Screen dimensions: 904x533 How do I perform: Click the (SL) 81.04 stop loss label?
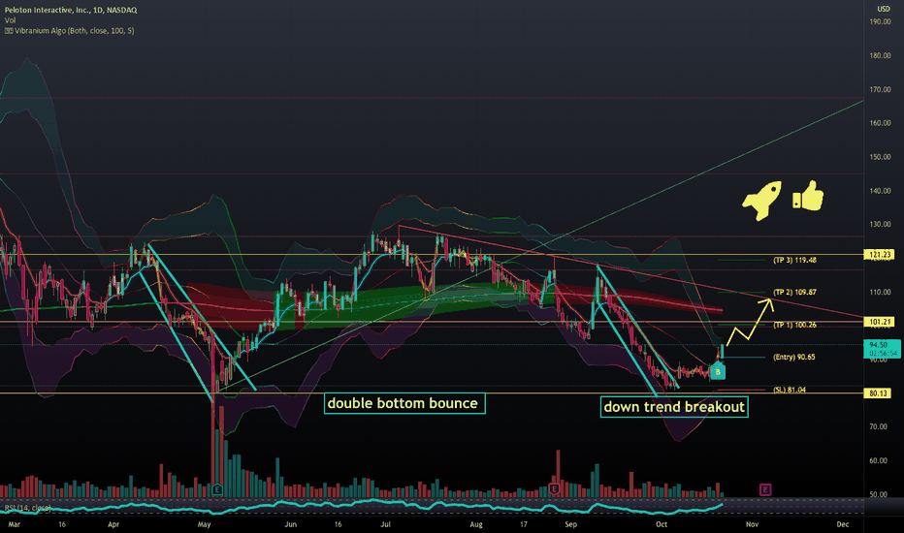[790, 391]
